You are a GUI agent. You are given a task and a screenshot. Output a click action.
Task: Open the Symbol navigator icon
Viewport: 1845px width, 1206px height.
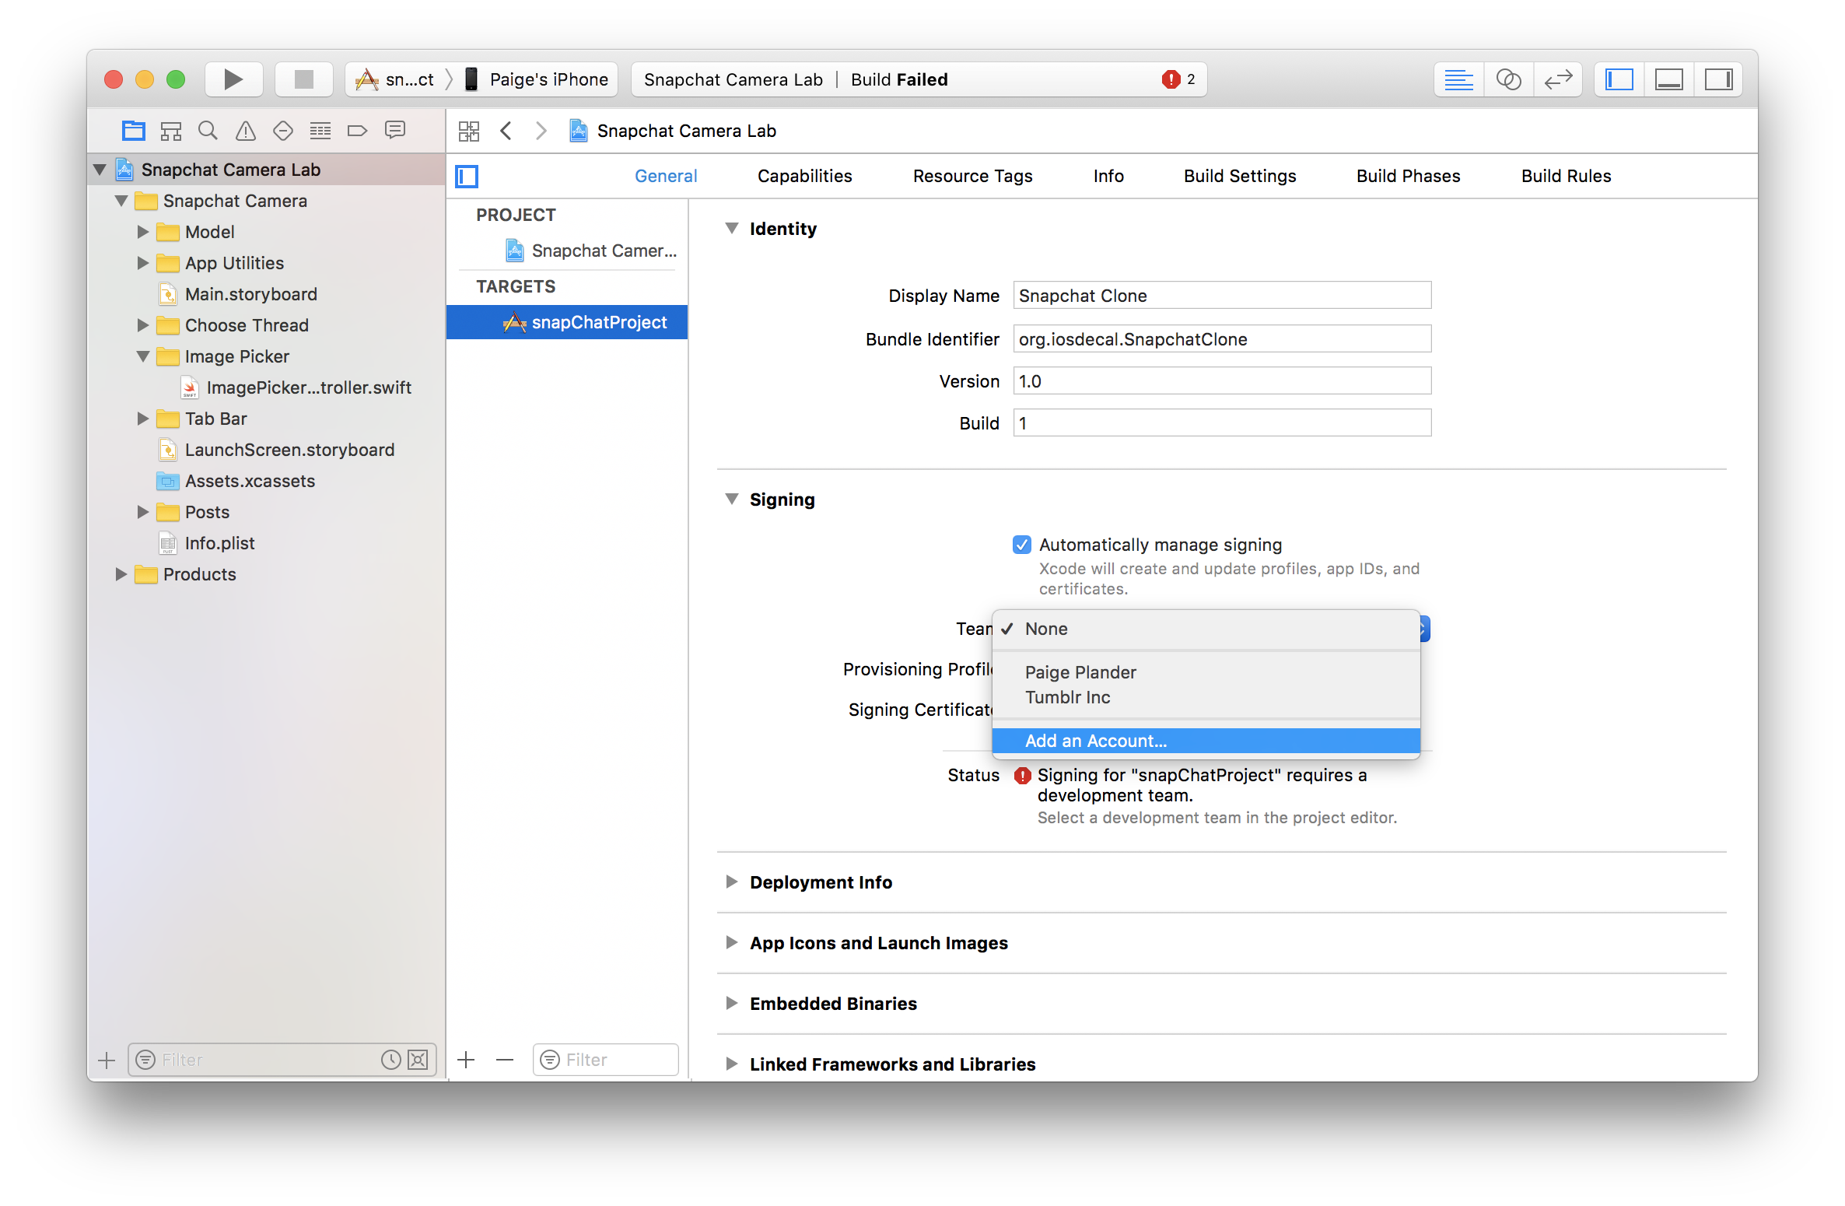(170, 131)
